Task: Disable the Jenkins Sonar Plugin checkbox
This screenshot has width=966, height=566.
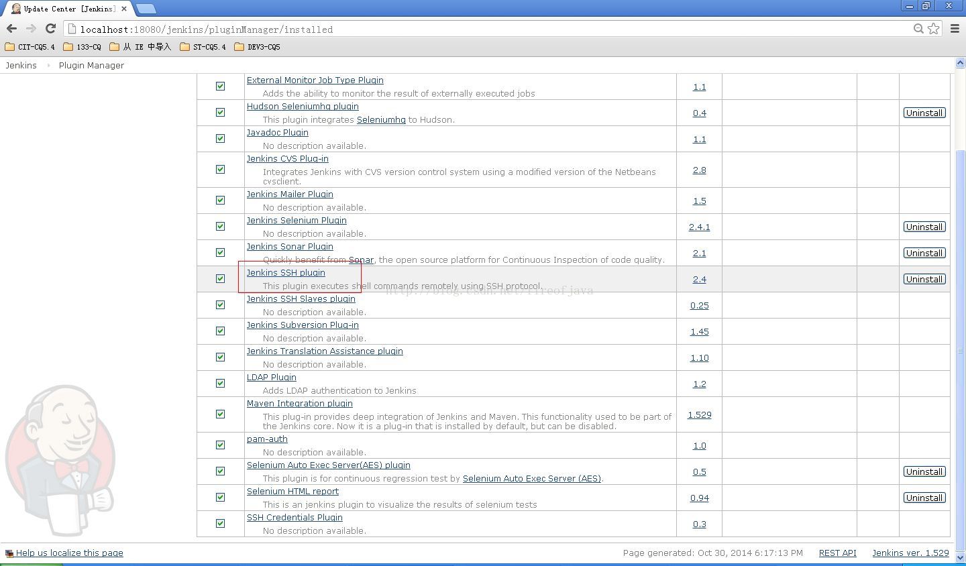Action: [x=220, y=253]
